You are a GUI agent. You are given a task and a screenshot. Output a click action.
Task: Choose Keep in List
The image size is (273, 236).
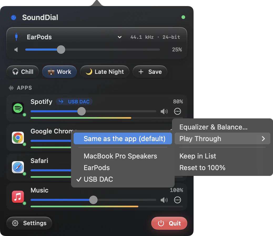pos(222,156)
